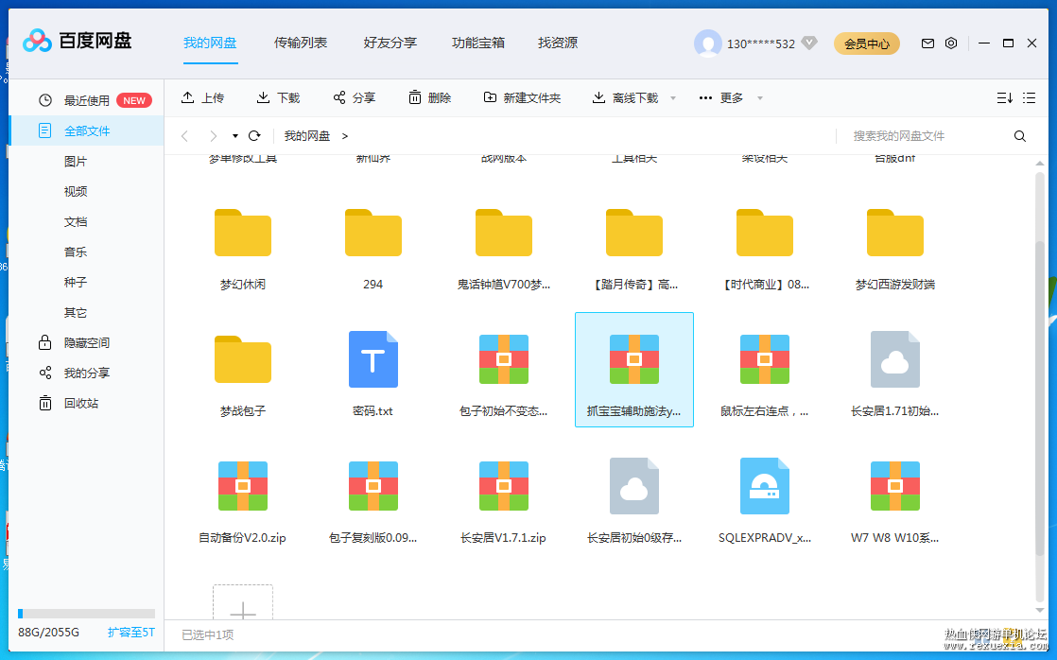Switch to the 好友分享 tab
This screenshot has width=1057, height=660.
[x=390, y=43]
